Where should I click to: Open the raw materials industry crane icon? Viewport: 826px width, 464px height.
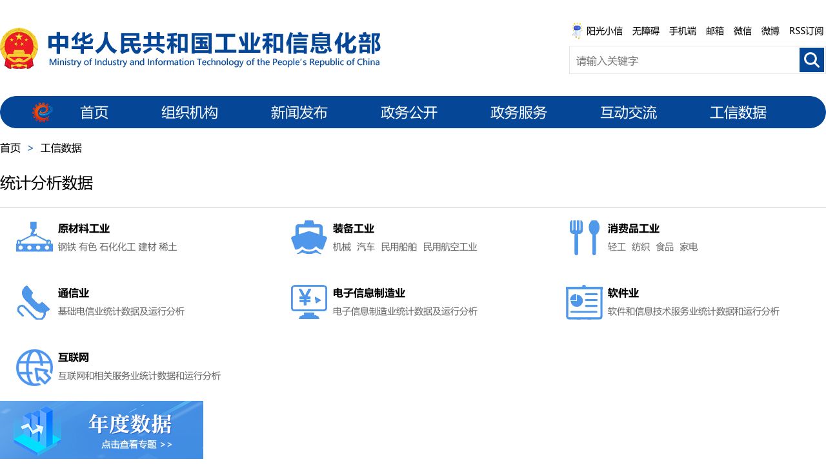click(34, 237)
